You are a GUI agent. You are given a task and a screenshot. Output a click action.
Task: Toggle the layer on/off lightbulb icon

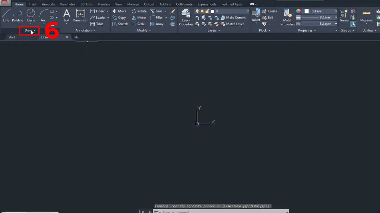197,11
